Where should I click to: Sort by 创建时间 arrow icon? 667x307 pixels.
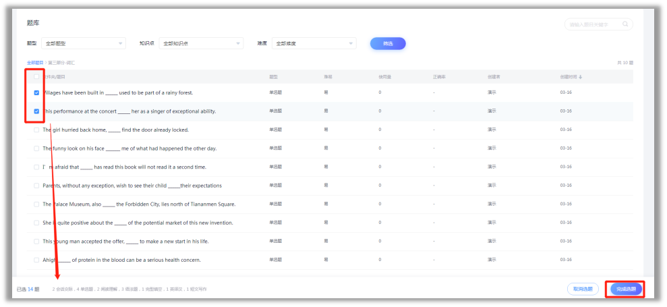(580, 77)
